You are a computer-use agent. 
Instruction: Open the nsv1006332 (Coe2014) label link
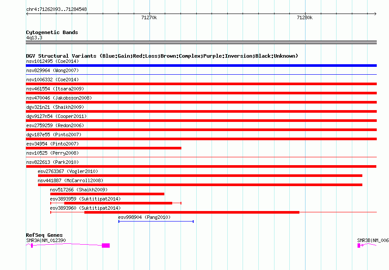tap(52, 80)
